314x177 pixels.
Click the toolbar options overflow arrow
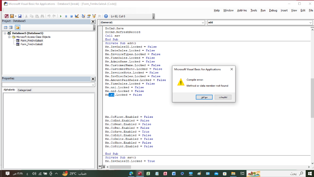(x=154, y=16)
